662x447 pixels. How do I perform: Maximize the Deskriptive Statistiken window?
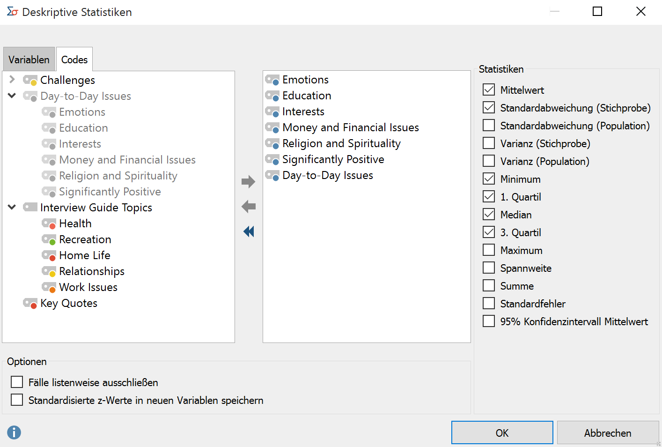(x=597, y=11)
